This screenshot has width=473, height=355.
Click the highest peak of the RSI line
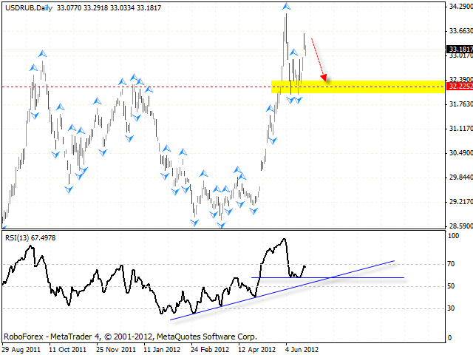283,239
